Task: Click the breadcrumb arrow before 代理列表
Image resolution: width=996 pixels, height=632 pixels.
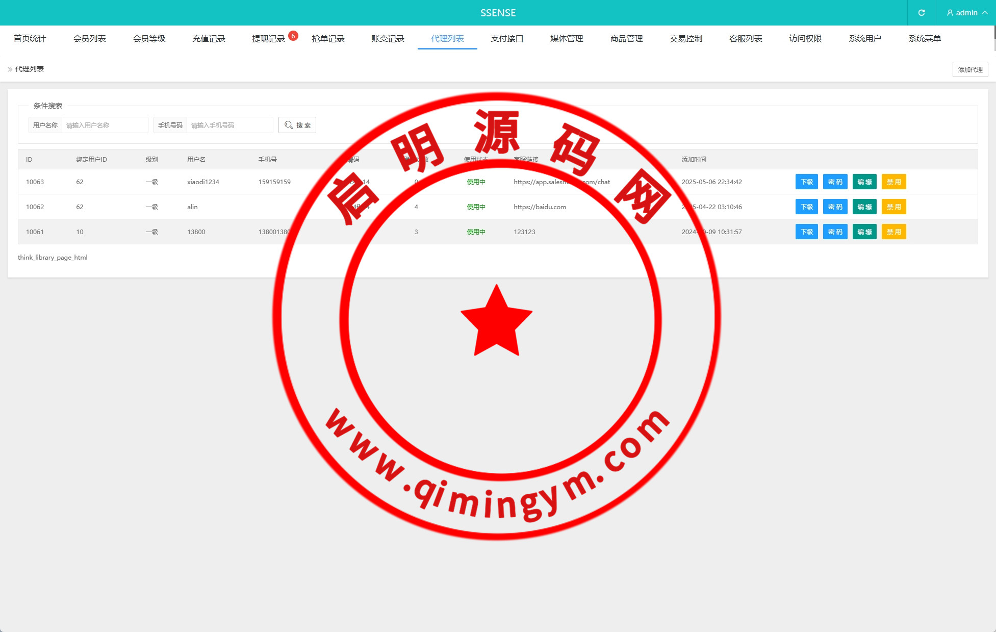Action: [x=10, y=69]
